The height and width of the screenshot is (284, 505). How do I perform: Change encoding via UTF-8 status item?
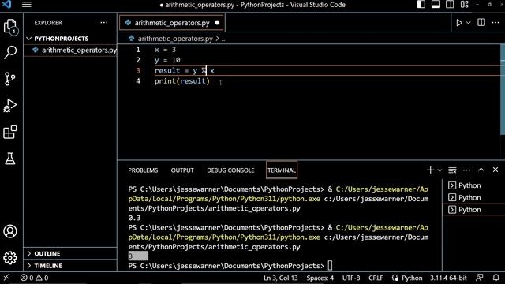click(351, 278)
